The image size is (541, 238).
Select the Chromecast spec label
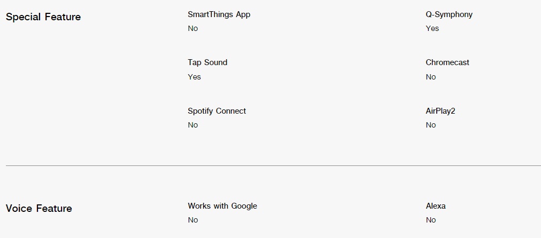tap(447, 62)
